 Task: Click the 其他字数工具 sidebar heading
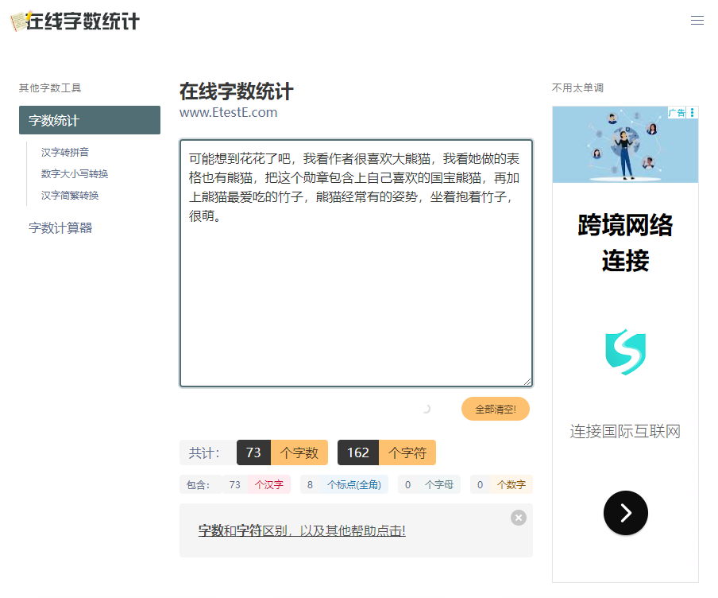(x=50, y=88)
